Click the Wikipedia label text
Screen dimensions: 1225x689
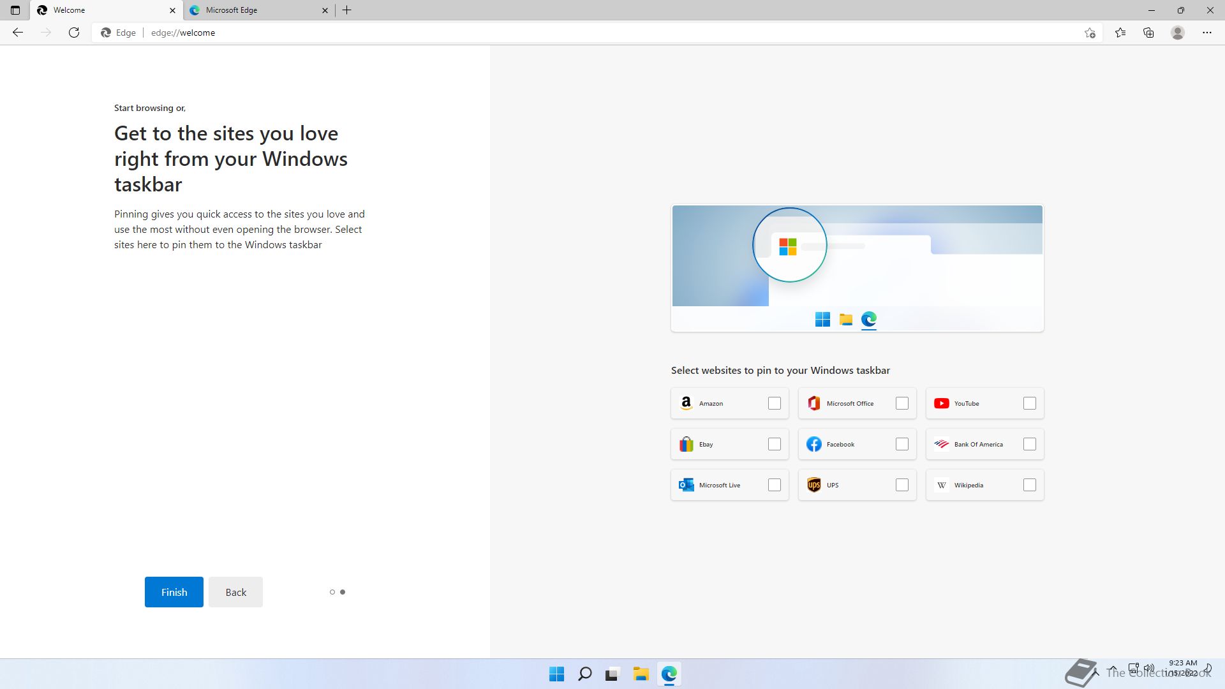click(969, 485)
